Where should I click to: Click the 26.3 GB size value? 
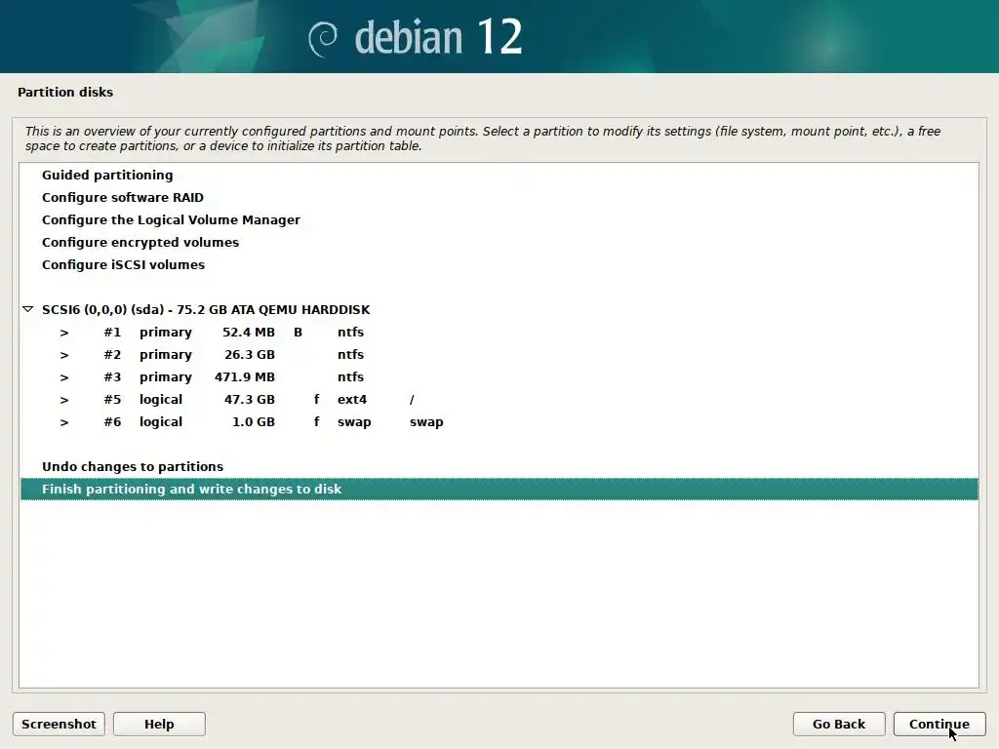tap(249, 354)
